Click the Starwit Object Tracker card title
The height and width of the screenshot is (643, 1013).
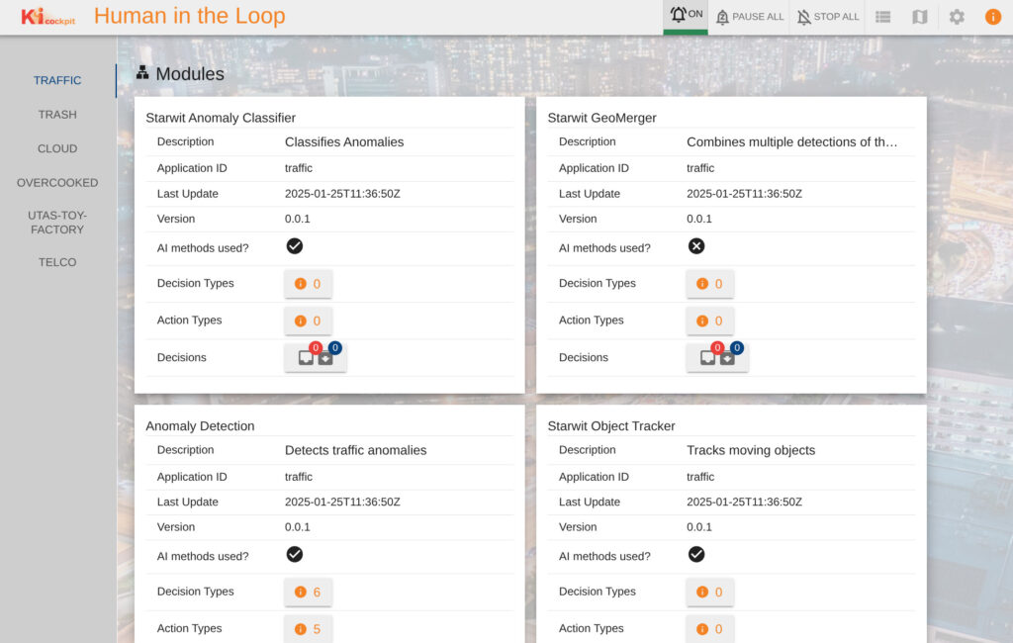[x=611, y=426]
